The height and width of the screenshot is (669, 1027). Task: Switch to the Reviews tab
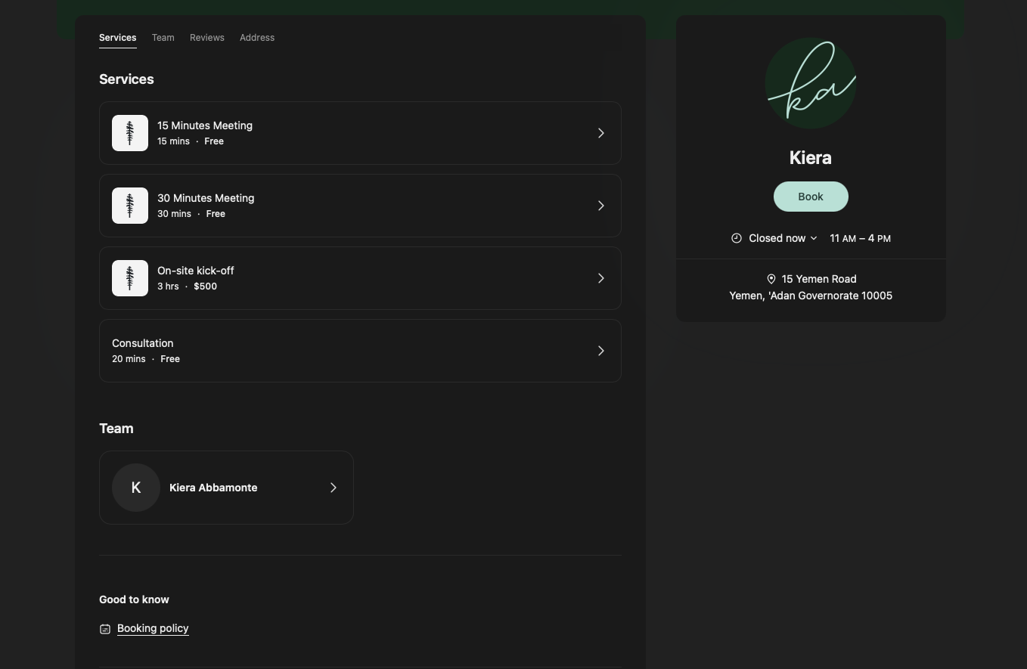coord(206,37)
